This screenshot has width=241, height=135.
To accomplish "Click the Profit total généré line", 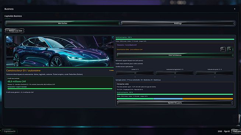I will 20,92.
